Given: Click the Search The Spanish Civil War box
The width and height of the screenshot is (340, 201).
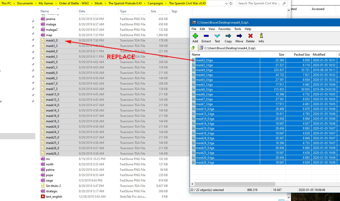Looking at the screenshot, I should tap(259, 4).
